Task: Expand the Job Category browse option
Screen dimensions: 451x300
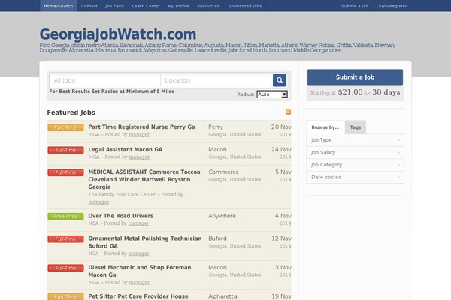Action: [x=355, y=165]
